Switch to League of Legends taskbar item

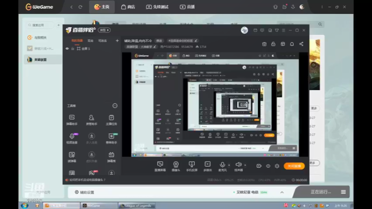[x=137, y=205]
